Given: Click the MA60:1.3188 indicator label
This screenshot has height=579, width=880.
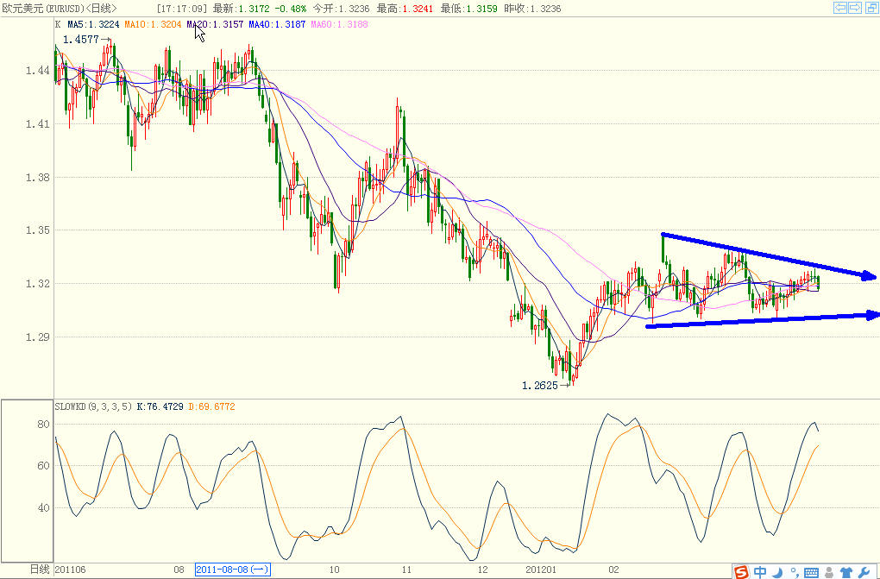Looking at the screenshot, I should coord(340,24).
